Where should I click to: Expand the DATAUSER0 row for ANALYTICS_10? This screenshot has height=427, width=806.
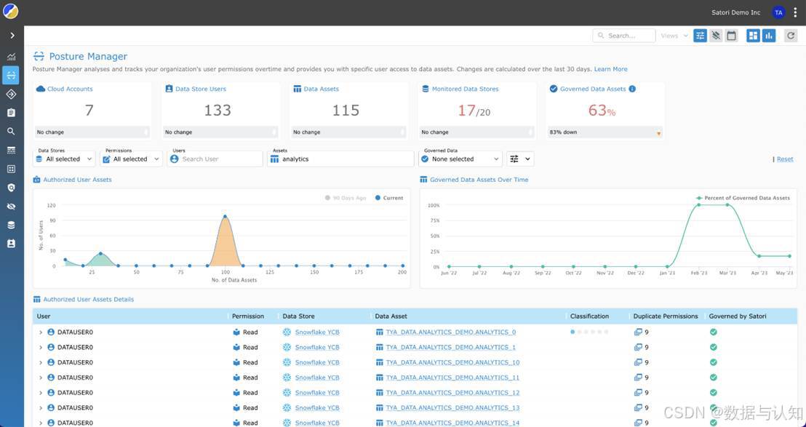(x=41, y=362)
